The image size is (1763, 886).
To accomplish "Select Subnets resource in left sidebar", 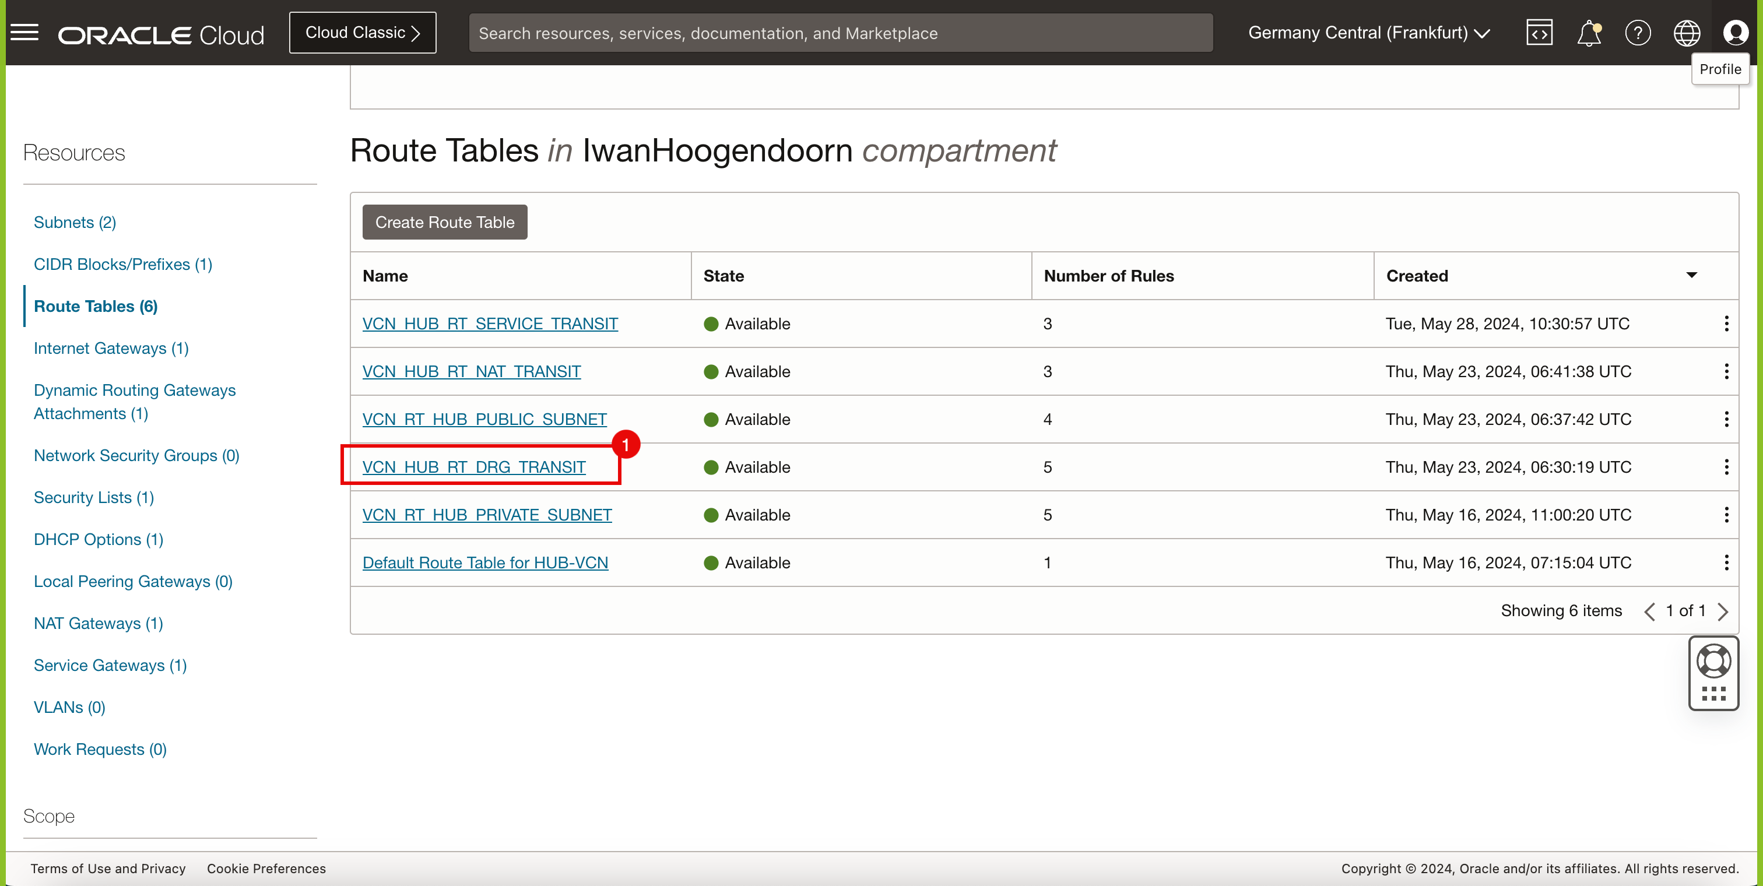I will 73,223.
